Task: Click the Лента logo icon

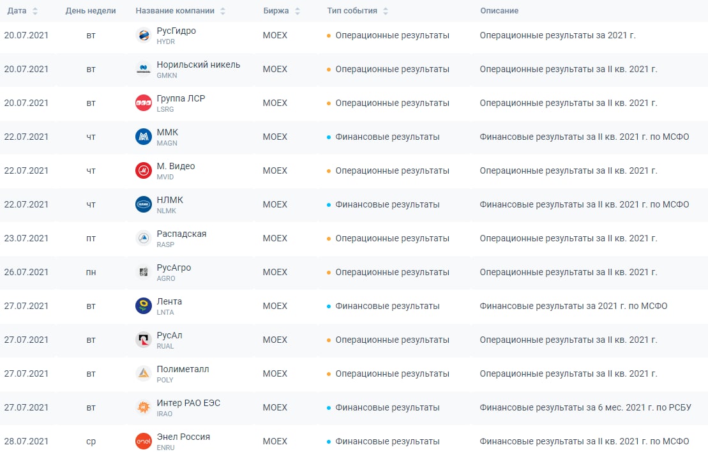Action: [144, 306]
